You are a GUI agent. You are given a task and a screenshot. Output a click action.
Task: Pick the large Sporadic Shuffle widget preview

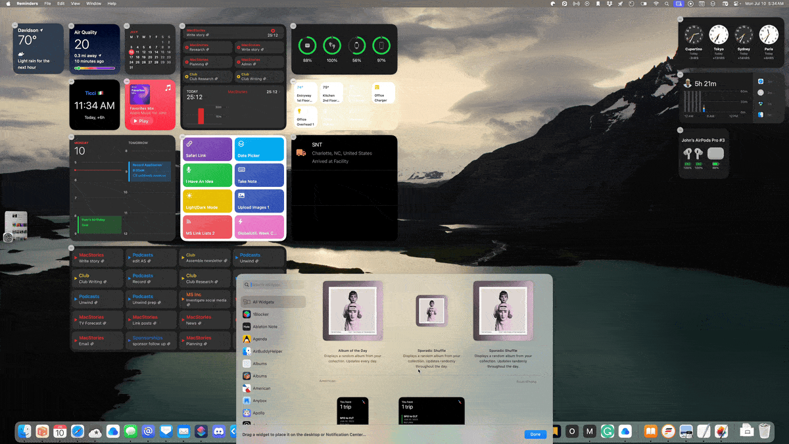pyautogui.click(x=503, y=310)
